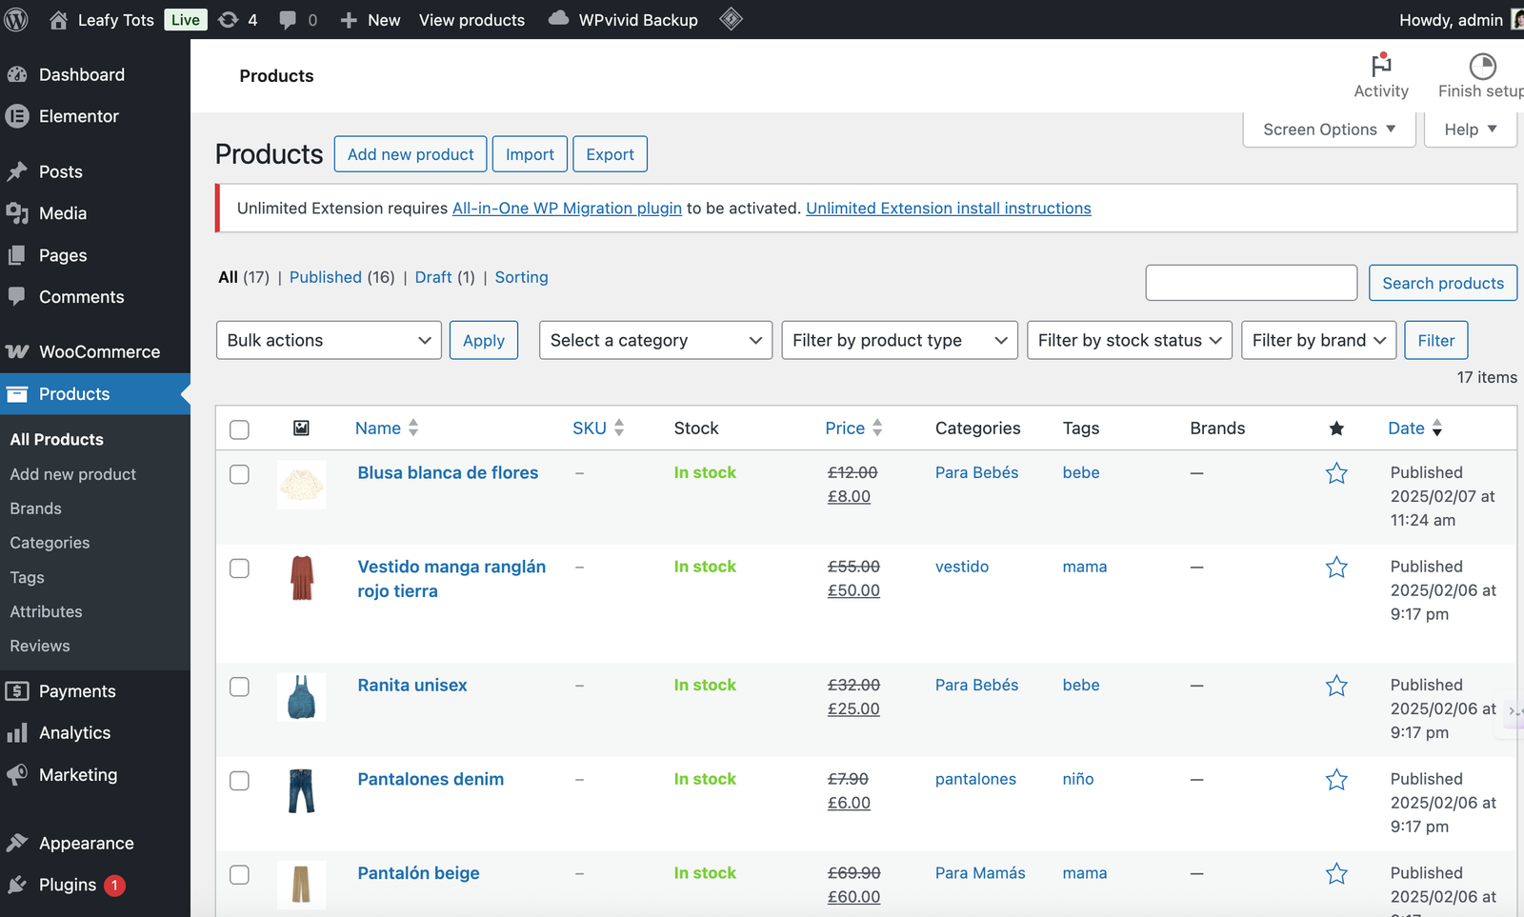Expand the Screen Options panel
Screen dimensions: 1524x917
[x=1327, y=129]
